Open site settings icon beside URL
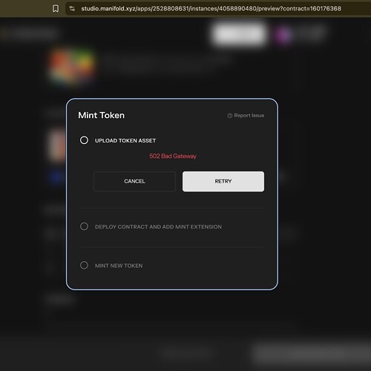The image size is (371, 371). 72,9
